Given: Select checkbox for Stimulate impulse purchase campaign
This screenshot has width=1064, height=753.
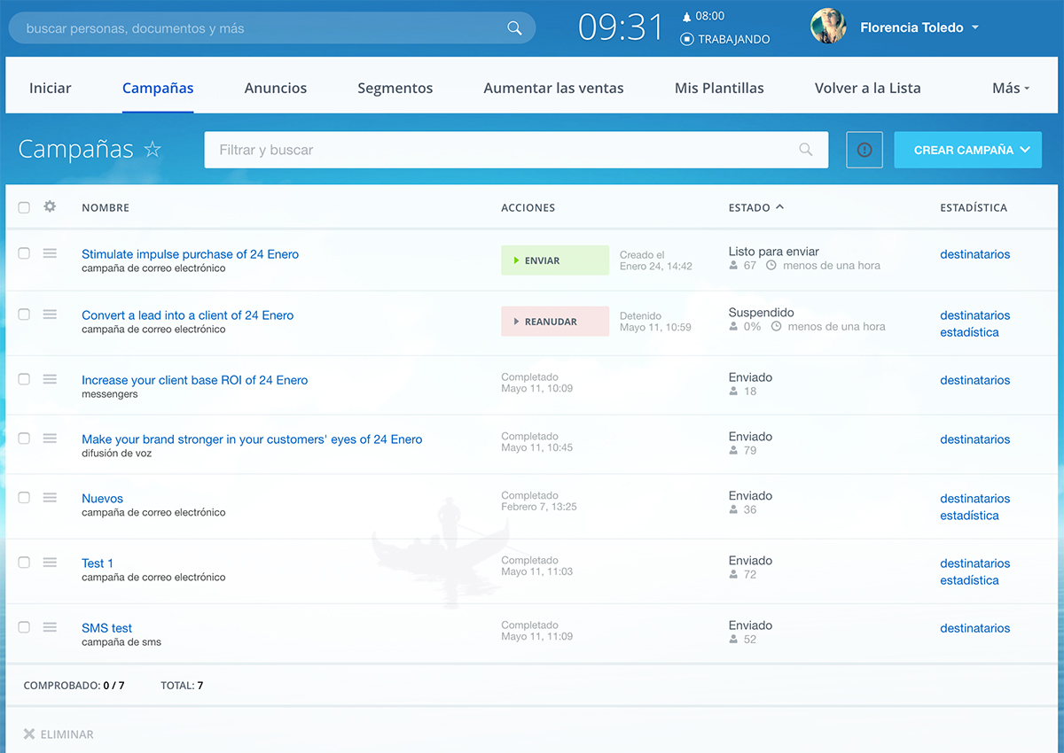Looking at the screenshot, I should pos(24,253).
